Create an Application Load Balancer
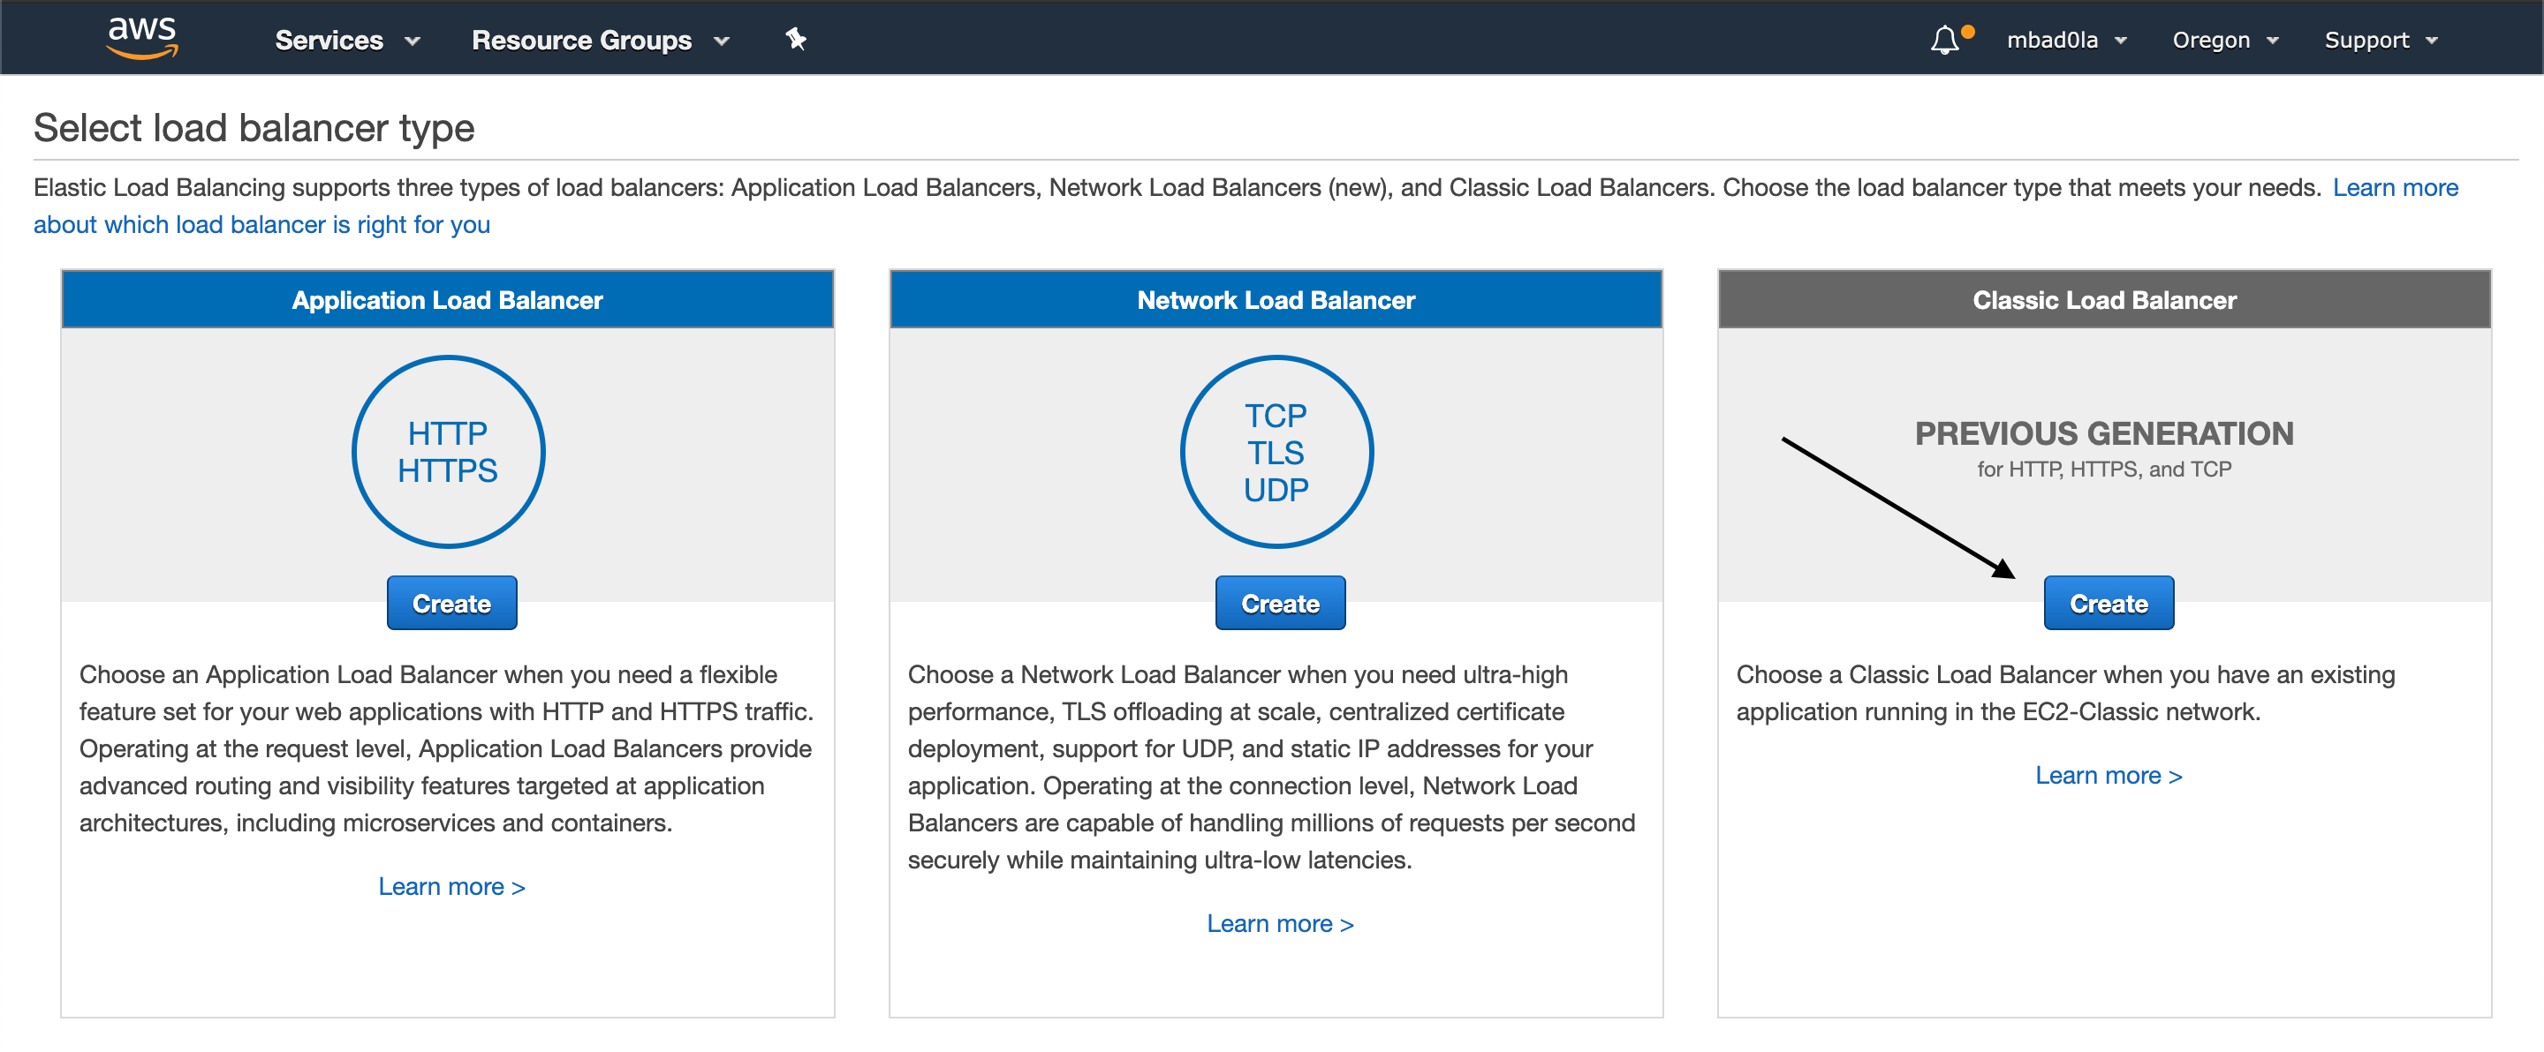Screen dimensions: 2544x1052 point(451,603)
